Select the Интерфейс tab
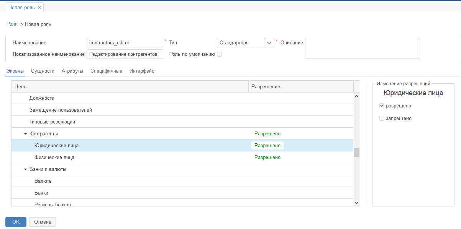Image resolution: width=461 pixels, height=229 pixels. pyautogui.click(x=142, y=71)
